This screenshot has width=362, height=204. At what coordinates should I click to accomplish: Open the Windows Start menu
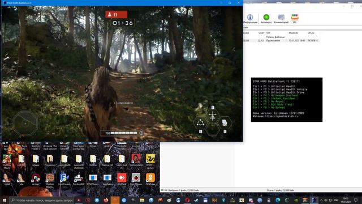coord(4,200)
